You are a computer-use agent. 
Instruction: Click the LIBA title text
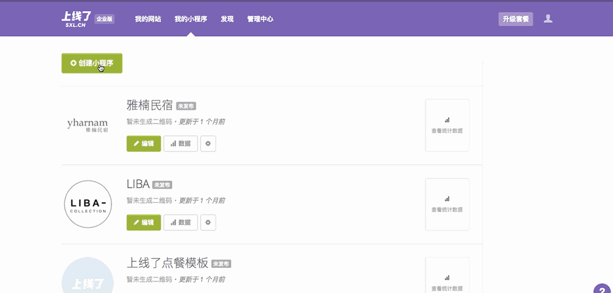[x=138, y=185]
